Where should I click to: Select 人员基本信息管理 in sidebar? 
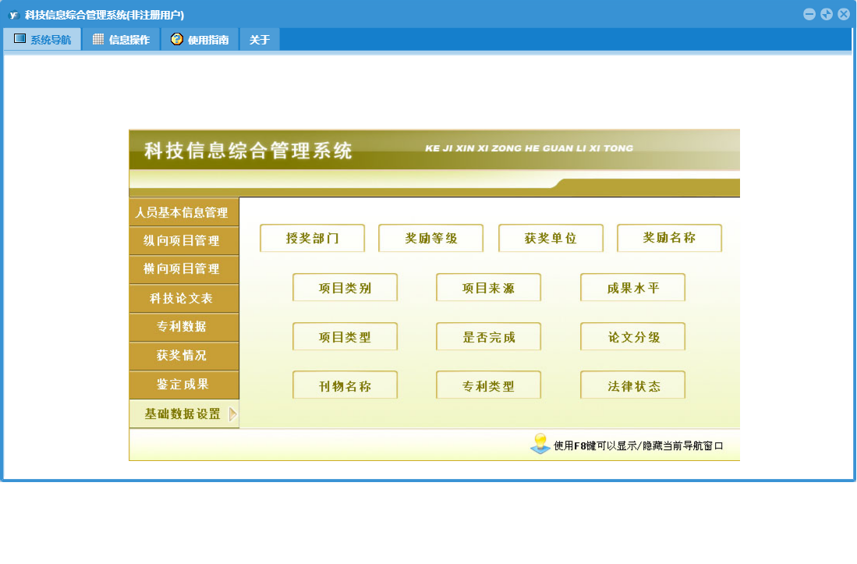point(182,212)
